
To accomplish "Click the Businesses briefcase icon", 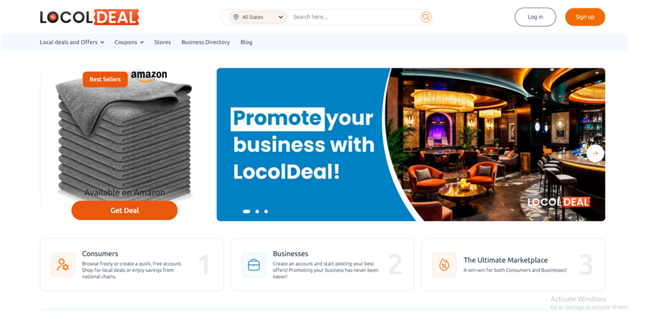I will 253,264.
